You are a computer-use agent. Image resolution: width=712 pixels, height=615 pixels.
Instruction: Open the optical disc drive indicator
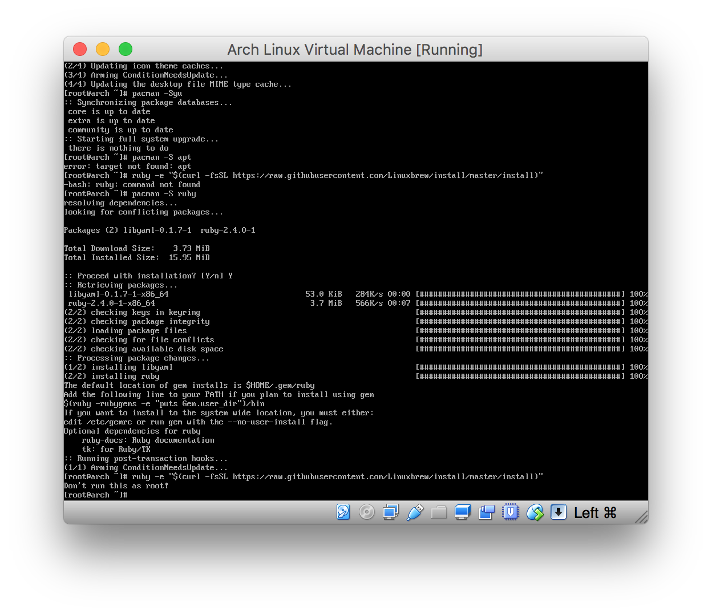point(367,512)
